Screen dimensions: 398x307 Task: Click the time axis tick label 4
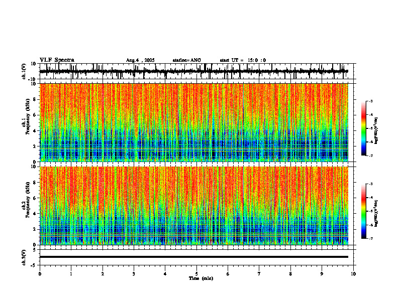(x=165, y=274)
